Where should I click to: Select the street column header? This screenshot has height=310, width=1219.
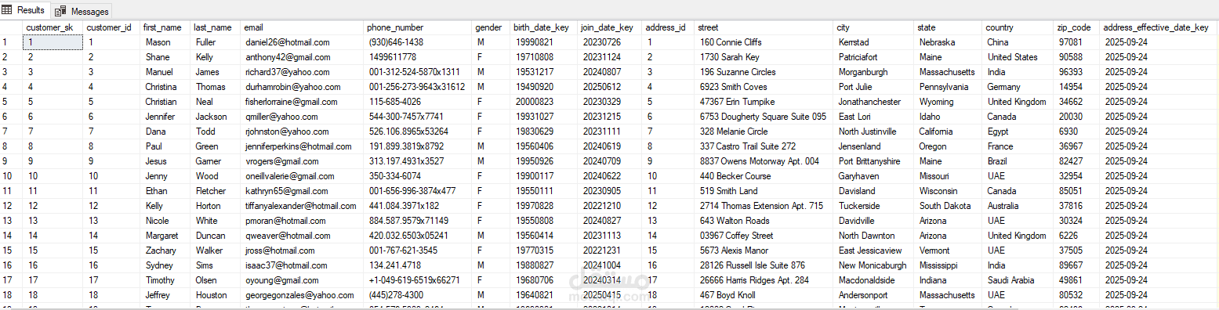(764, 27)
